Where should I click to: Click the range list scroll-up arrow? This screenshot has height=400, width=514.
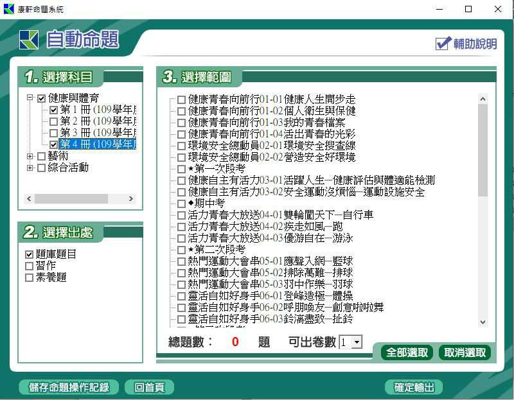click(x=483, y=99)
